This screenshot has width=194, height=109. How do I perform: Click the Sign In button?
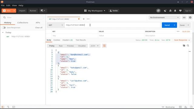coord(188,11)
